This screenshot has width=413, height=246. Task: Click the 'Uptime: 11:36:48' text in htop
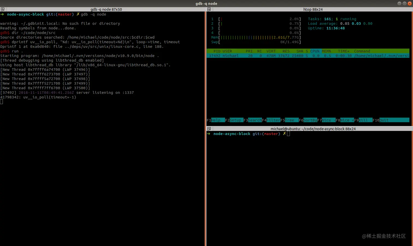click(326, 28)
